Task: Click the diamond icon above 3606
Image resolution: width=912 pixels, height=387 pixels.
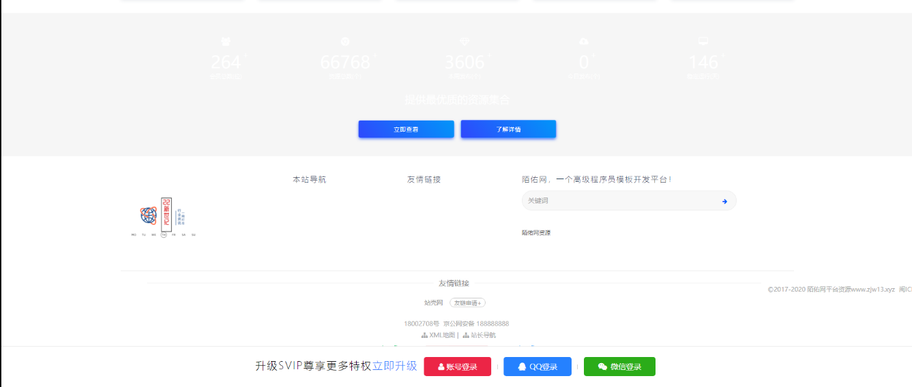Action: pos(465,42)
